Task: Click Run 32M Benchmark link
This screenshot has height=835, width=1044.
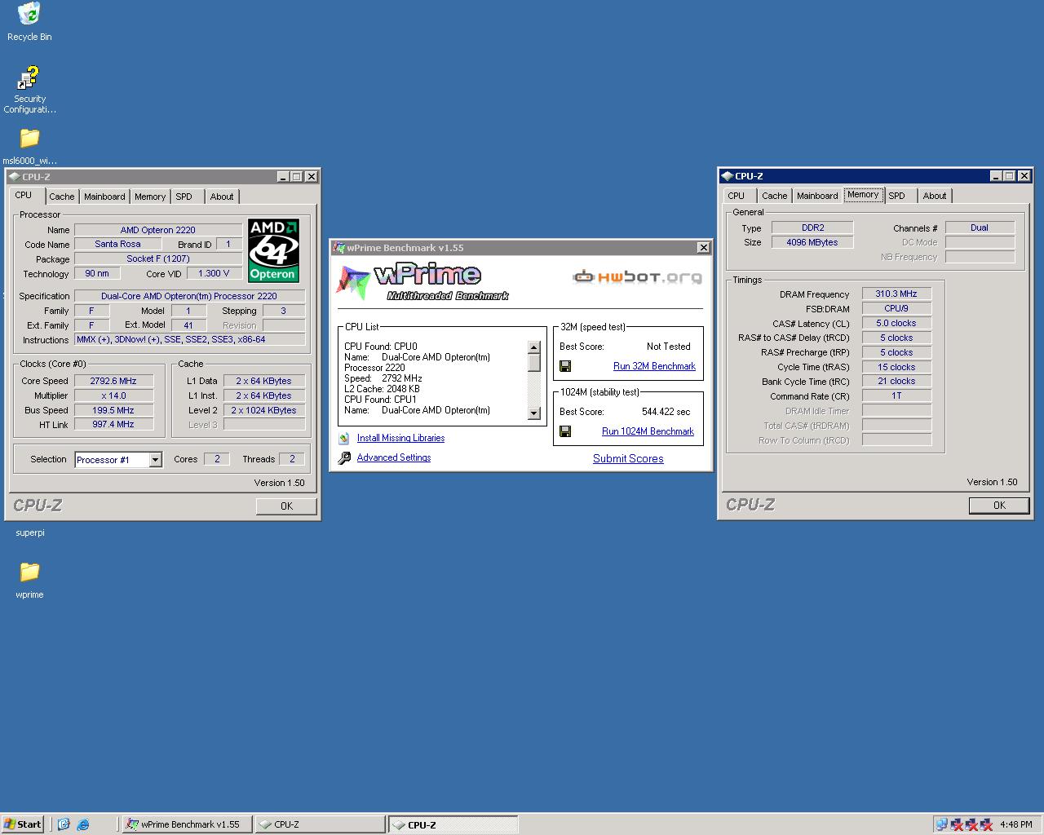Action: [654, 366]
